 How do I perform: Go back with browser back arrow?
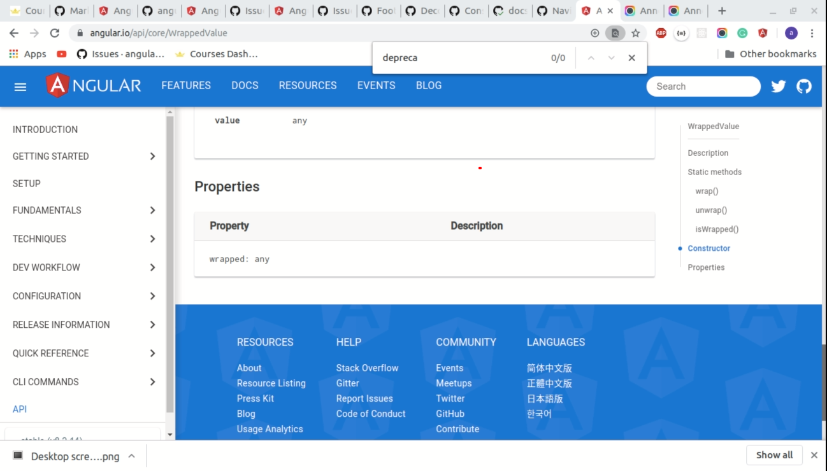14,33
